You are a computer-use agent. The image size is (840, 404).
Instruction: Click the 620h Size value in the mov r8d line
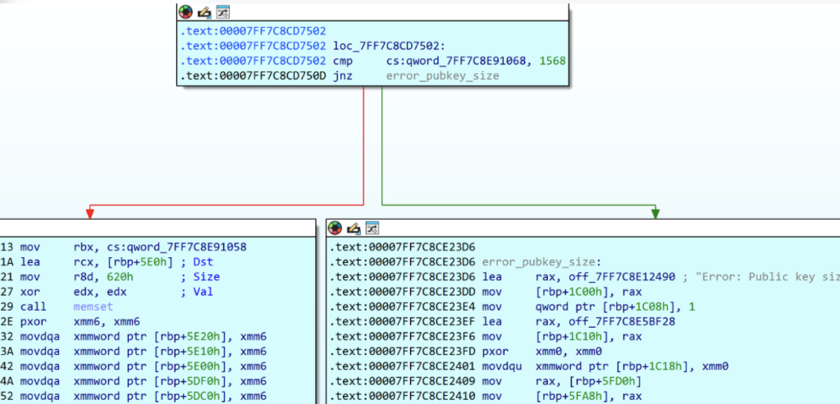click(118, 277)
